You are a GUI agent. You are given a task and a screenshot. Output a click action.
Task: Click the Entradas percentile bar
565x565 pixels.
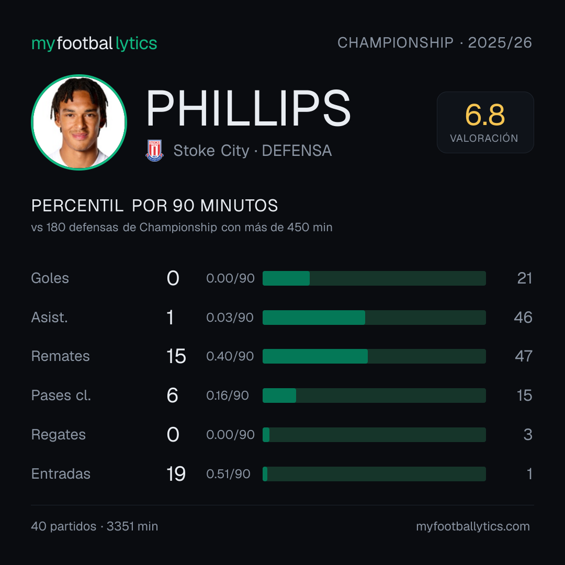tap(374, 474)
